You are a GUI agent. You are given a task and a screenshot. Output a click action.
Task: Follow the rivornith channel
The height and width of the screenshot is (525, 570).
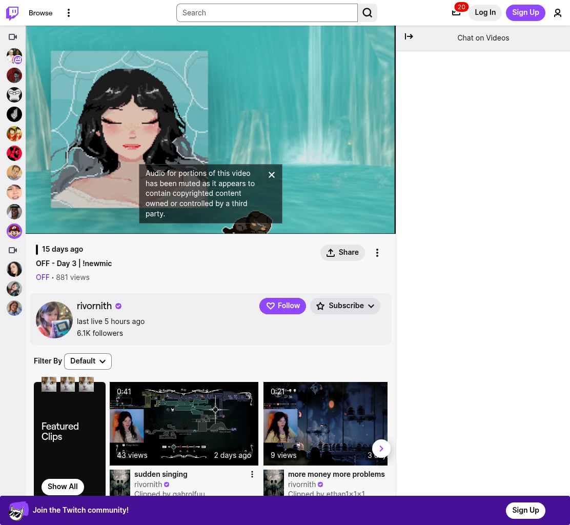[x=282, y=306]
